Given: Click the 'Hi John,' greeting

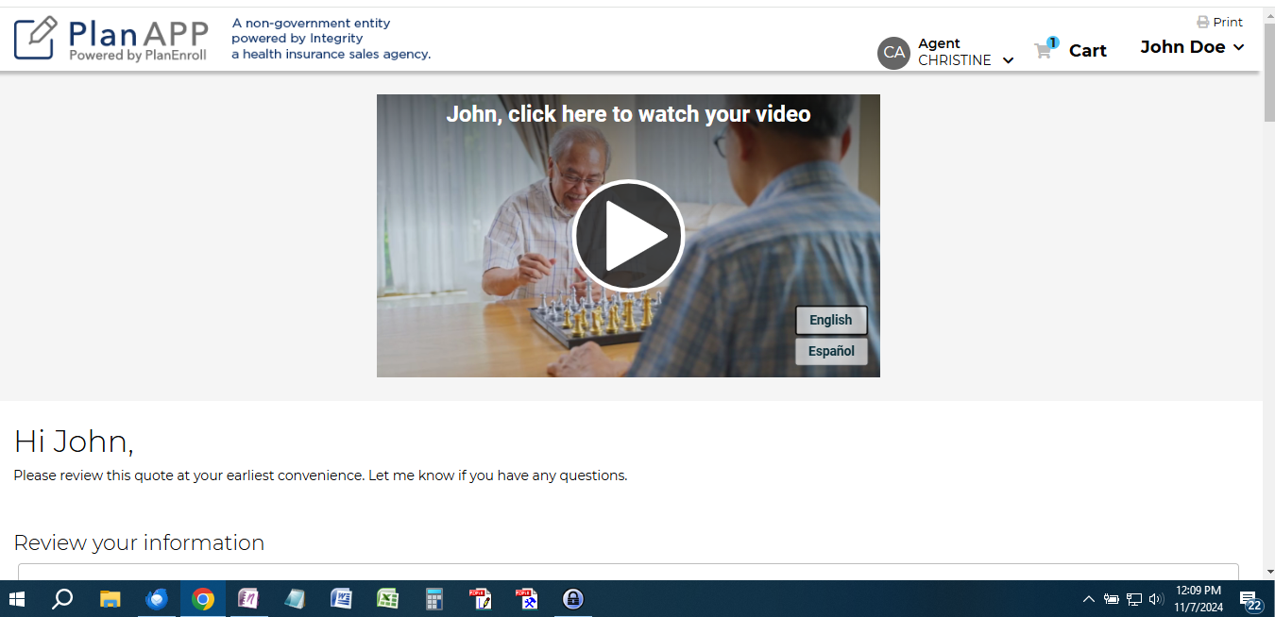Looking at the screenshot, I should point(74,442).
